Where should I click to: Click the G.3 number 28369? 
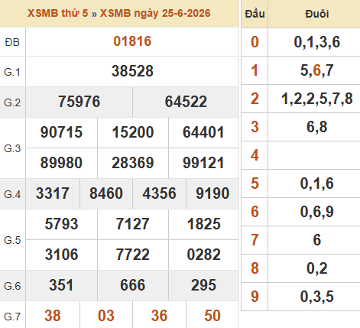click(133, 163)
